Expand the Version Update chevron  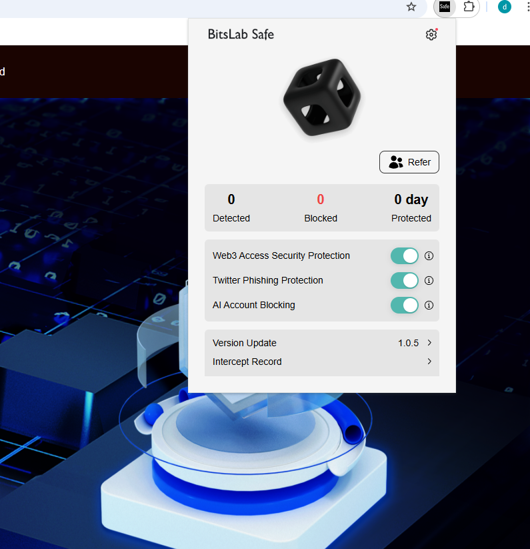tap(429, 343)
